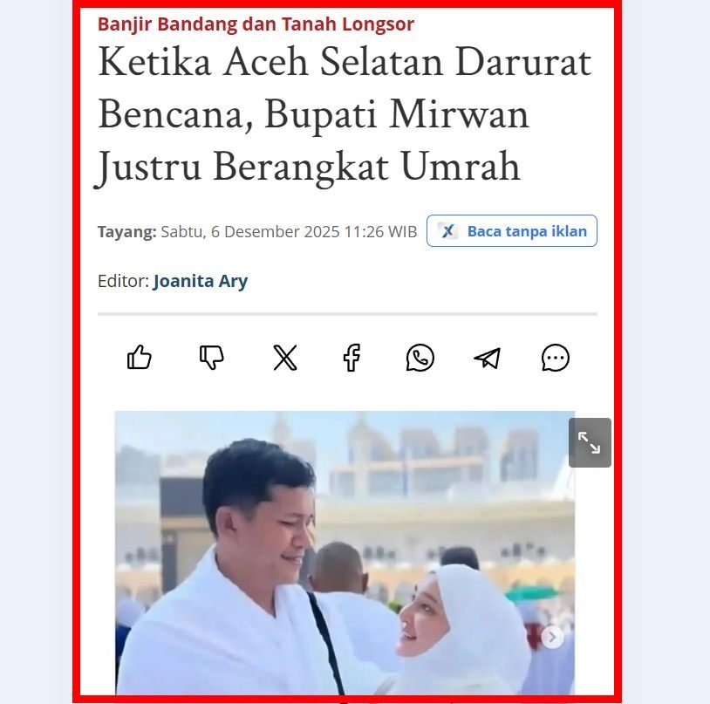Screen dimensions: 710x704
Task: Open Banjir Bandang dan Tanah Longsor topic
Action: [256, 24]
